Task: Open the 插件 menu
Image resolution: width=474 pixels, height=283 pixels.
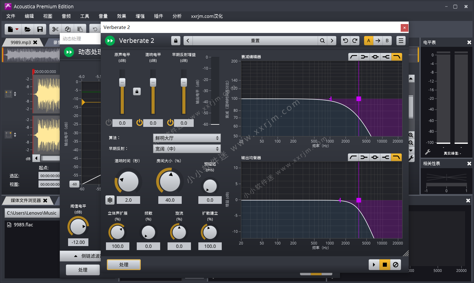Action: coord(159,16)
